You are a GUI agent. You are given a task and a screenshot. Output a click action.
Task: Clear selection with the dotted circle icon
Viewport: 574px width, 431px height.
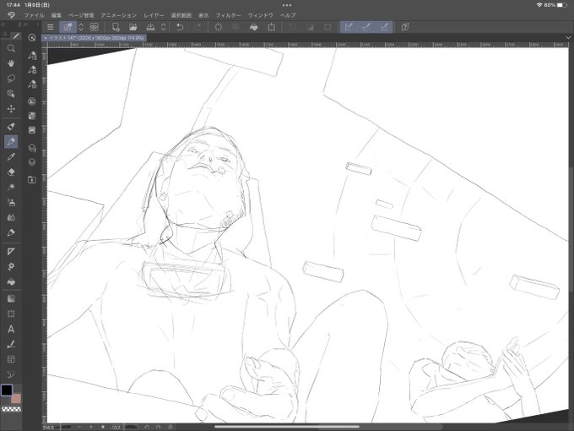point(219,27)
